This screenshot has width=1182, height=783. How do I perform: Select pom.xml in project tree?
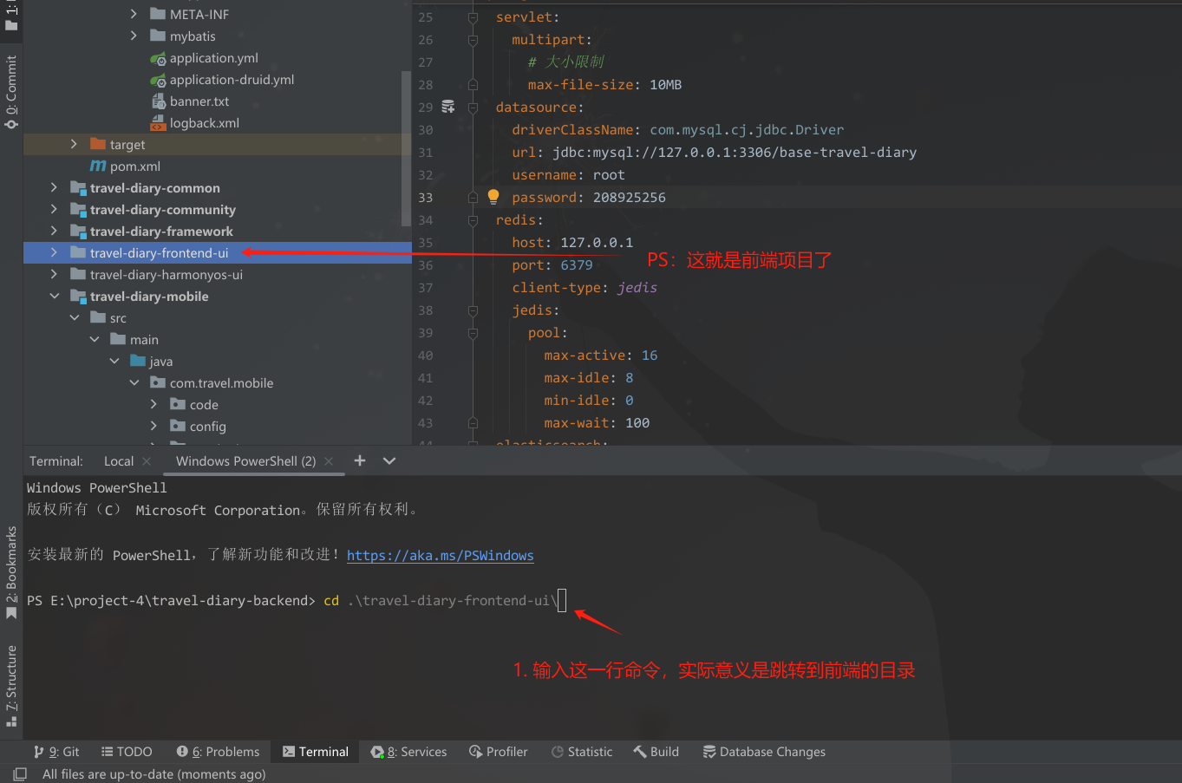tap(135, 166)
